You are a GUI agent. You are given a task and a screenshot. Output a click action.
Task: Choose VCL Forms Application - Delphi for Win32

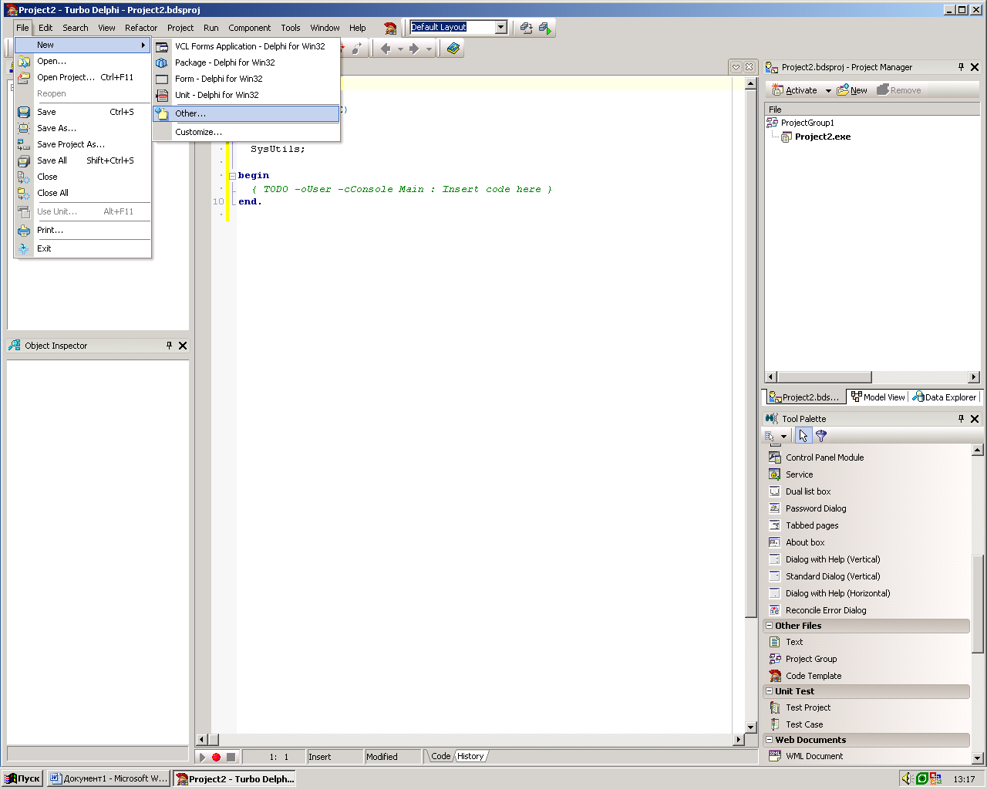[246, 46]
